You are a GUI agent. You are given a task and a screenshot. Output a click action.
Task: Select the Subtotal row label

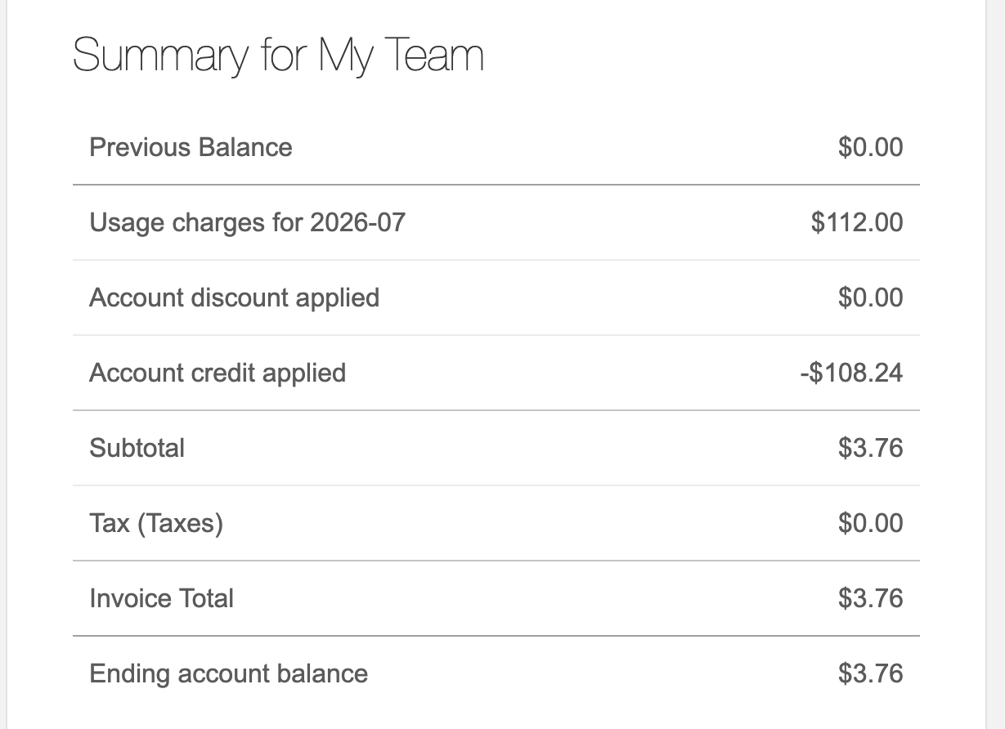137,448
